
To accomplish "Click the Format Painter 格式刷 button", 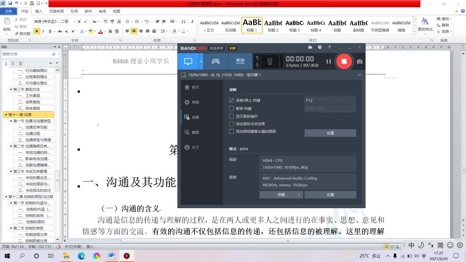I will 23,33.
